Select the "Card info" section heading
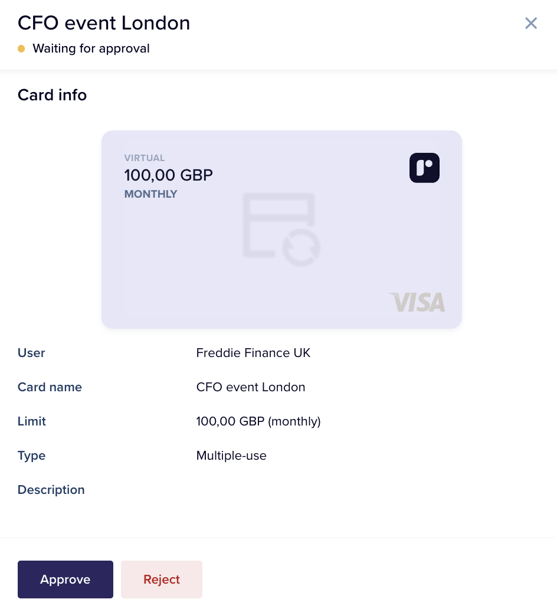 tap(52, 95)
